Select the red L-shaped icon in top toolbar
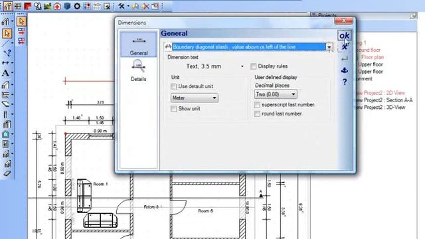Image resolution: width=425 pixels, height=239 pixels. (x=28, y=6)
